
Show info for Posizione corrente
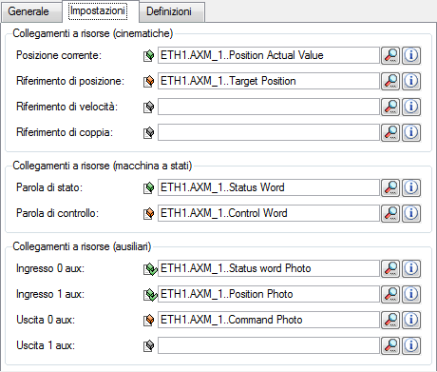coord(411,55)
